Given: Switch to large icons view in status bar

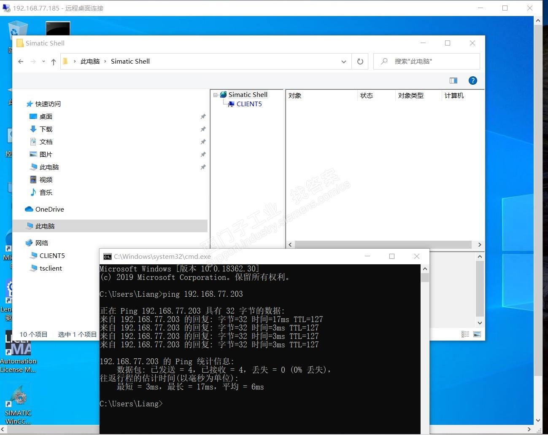Looking at the screenshot, I should tap(477, 334).
